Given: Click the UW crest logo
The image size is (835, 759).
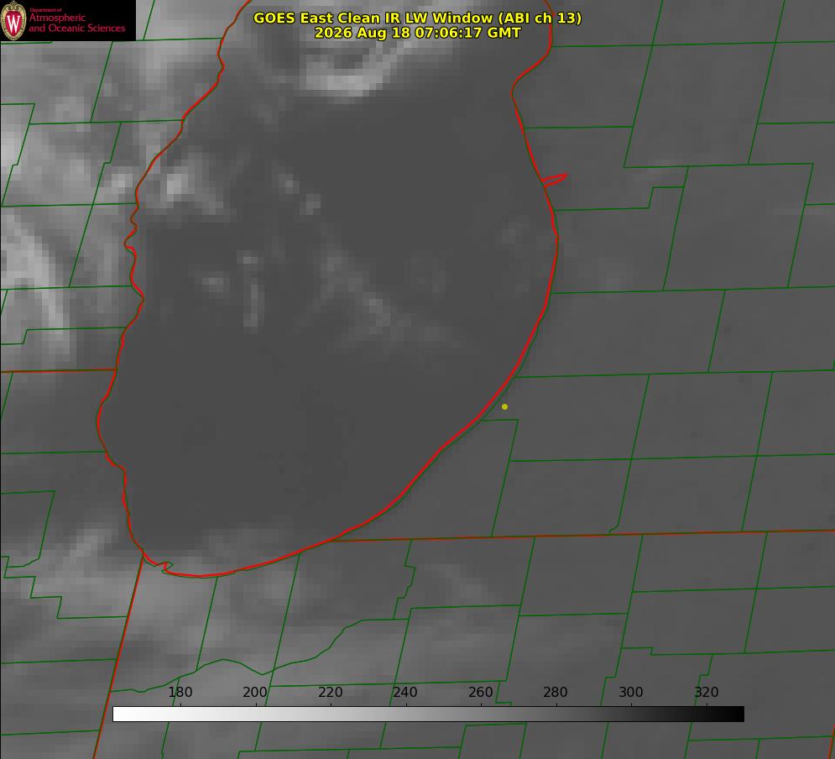Looking at the screenshot, I should point(13,20).
